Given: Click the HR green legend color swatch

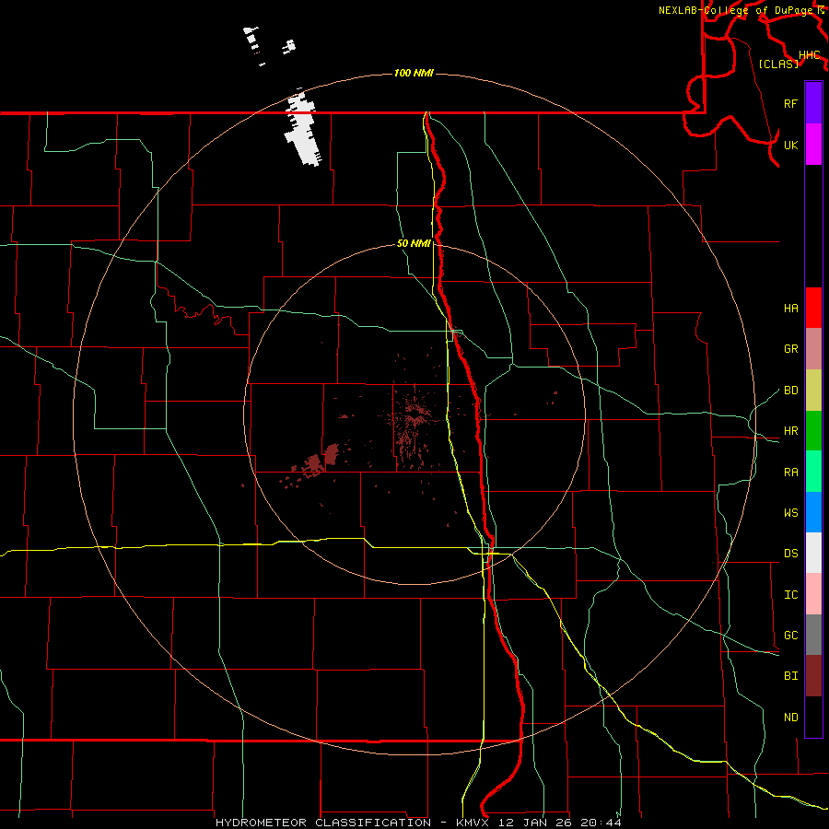Looking at the screenshot, I should (x=813, y=431).
